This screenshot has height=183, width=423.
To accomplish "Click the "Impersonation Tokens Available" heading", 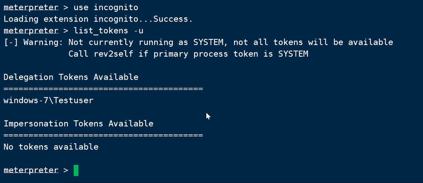I will (x=79, y=124).
